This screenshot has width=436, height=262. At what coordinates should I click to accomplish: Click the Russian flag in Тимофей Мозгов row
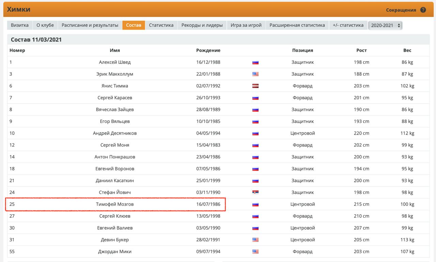[255, 204]
